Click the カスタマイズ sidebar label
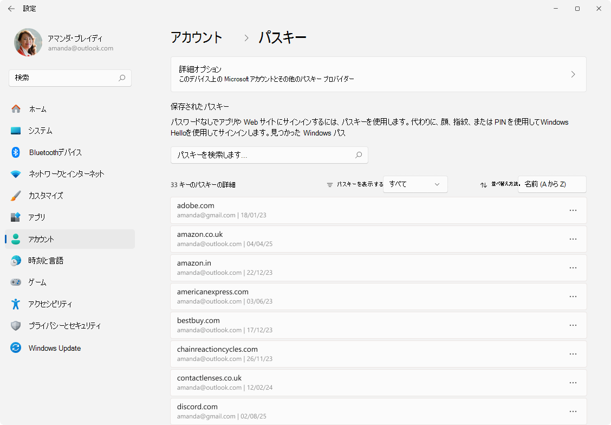Screen dimensions: 611x425 (x=46, y=196)
